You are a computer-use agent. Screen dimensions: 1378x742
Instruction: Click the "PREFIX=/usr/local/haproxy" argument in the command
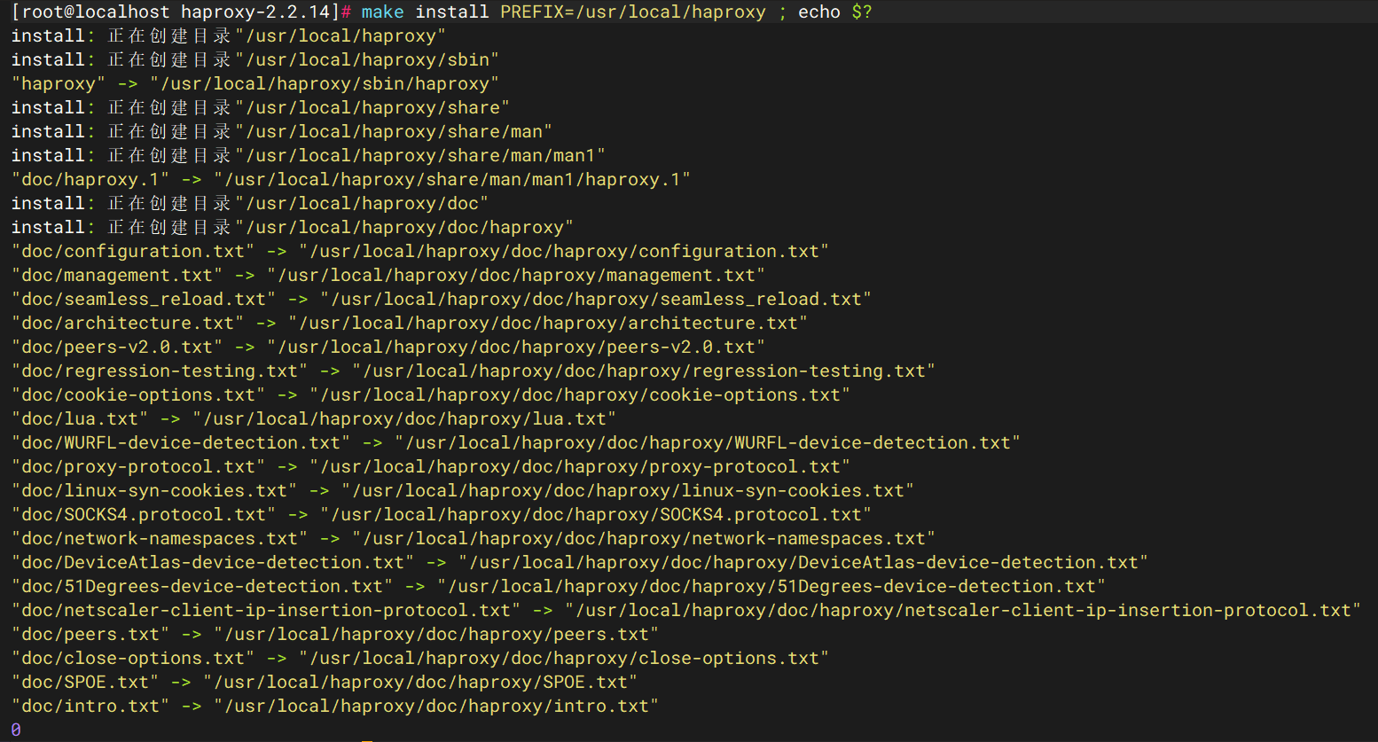pyautogui.click(x=633, y=12)
